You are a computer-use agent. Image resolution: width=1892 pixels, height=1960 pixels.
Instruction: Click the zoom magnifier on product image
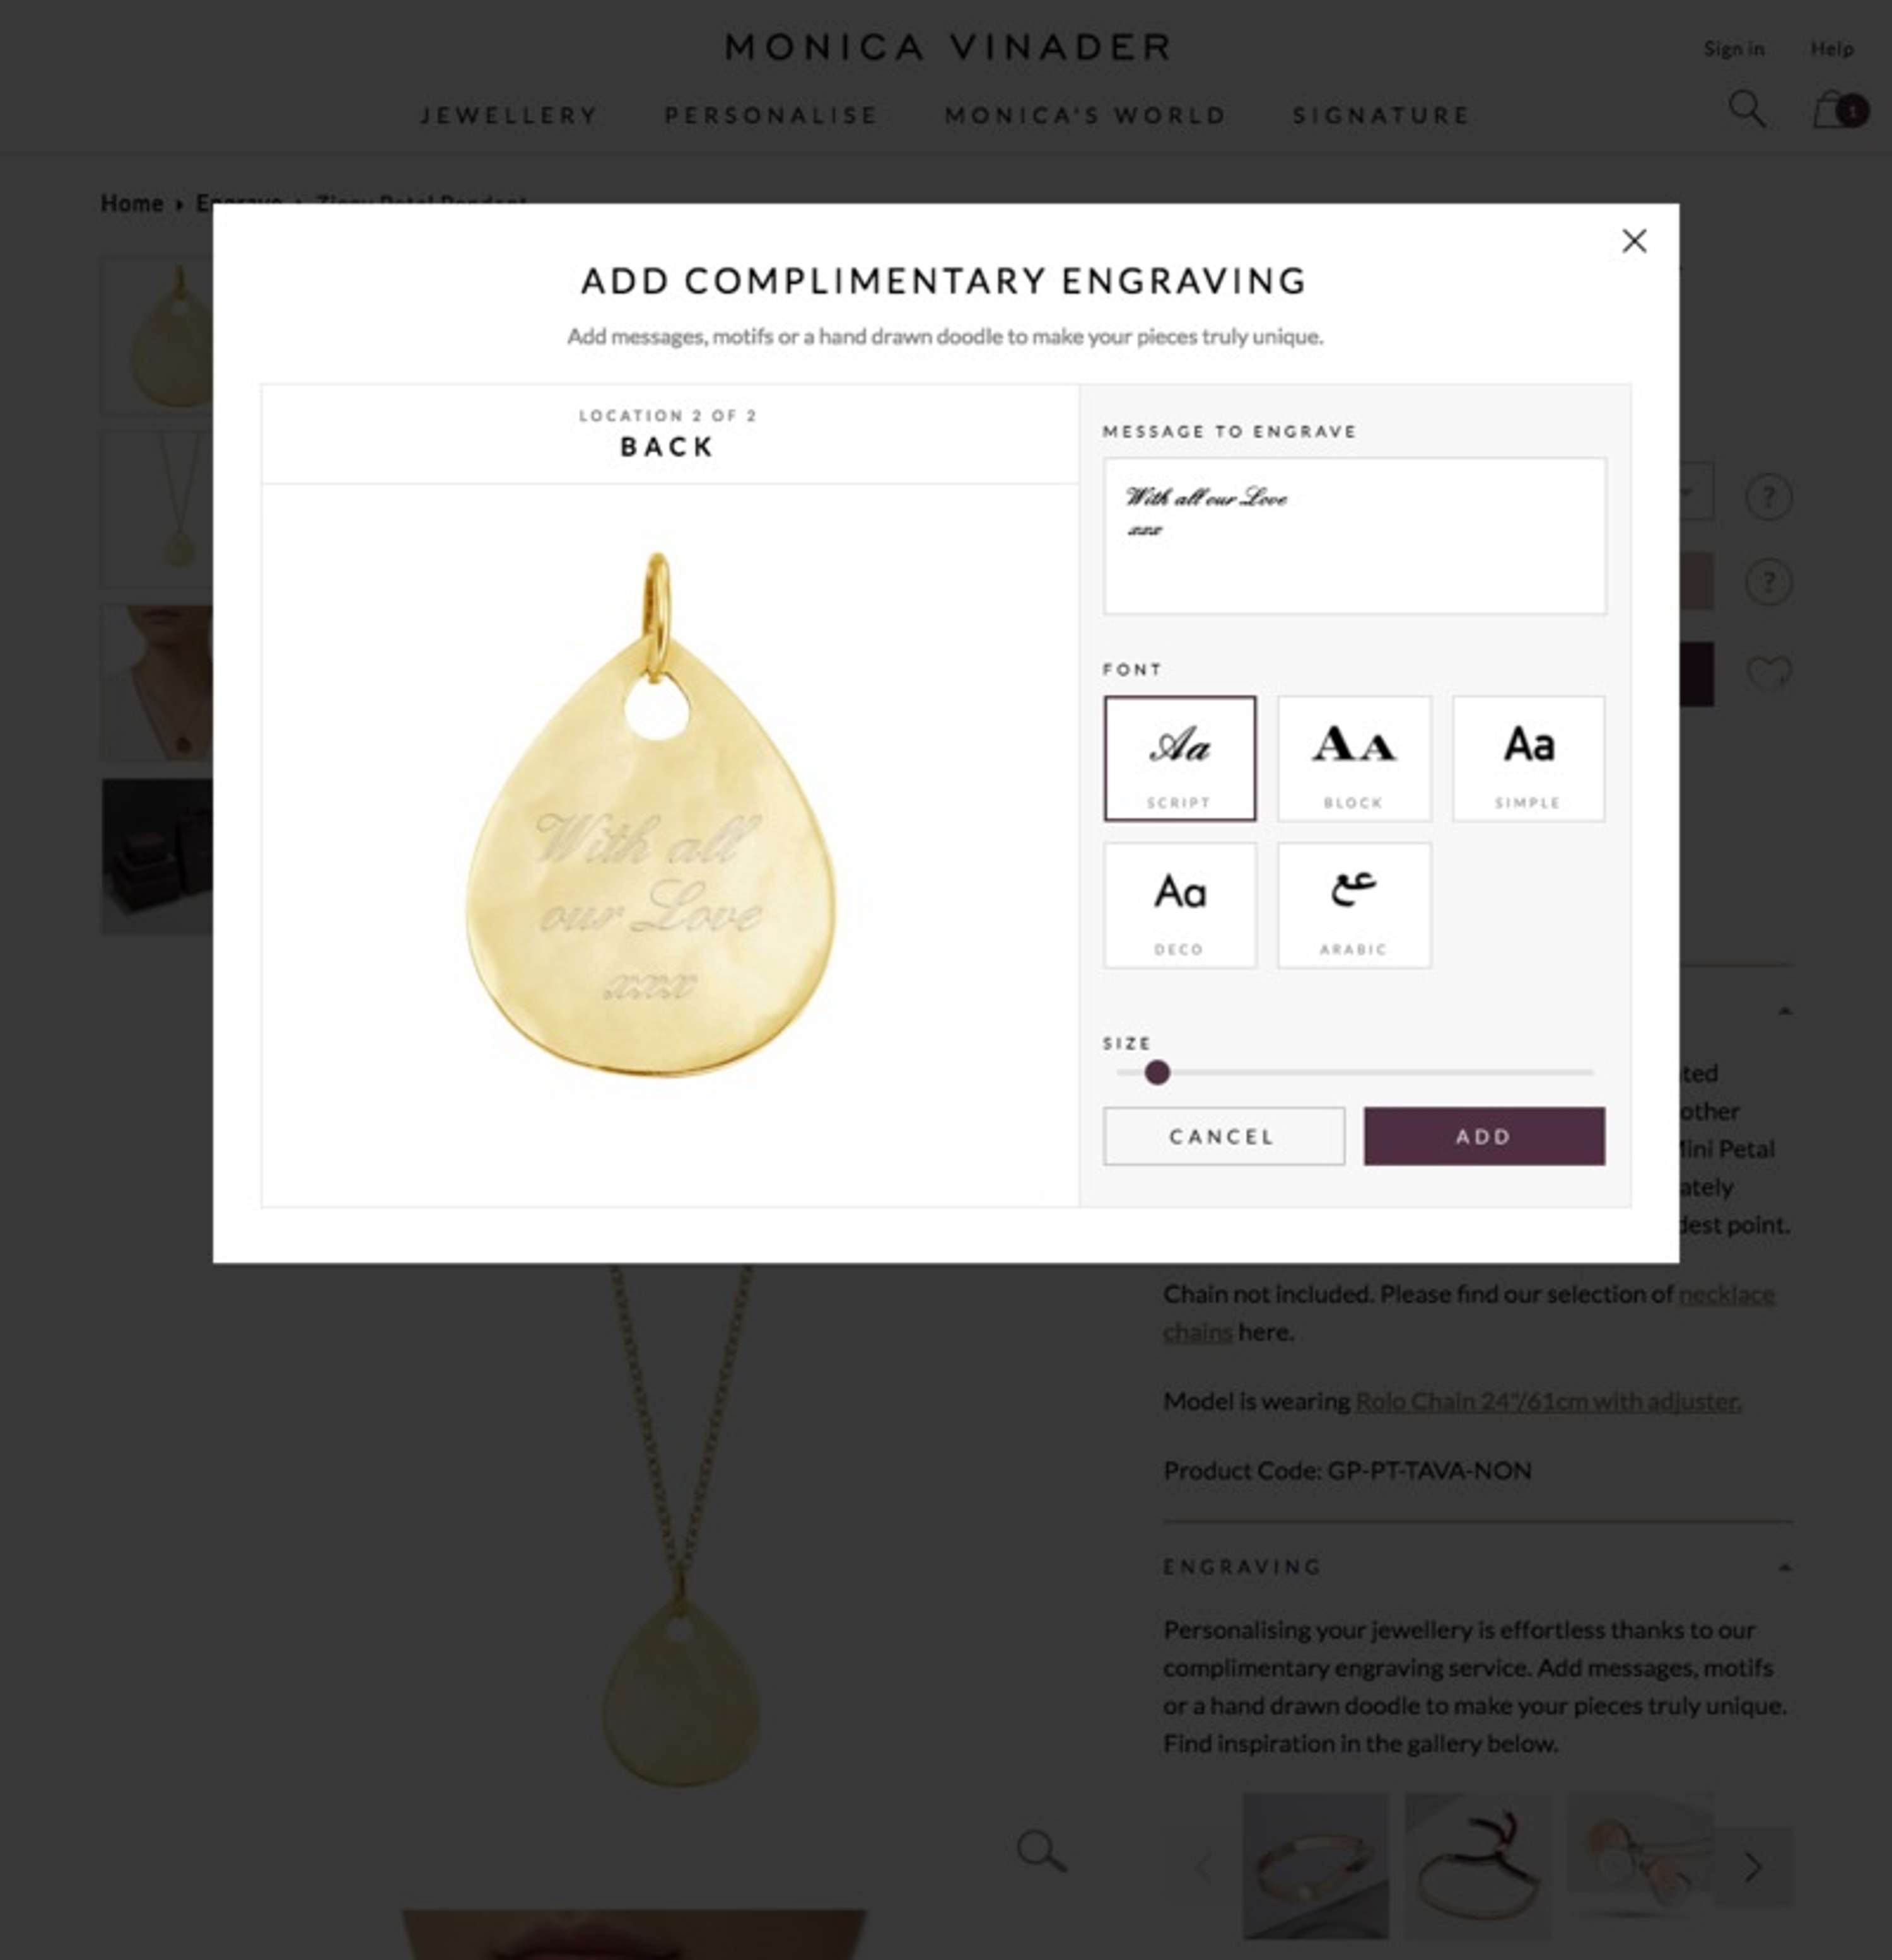coord(1041,1851)
